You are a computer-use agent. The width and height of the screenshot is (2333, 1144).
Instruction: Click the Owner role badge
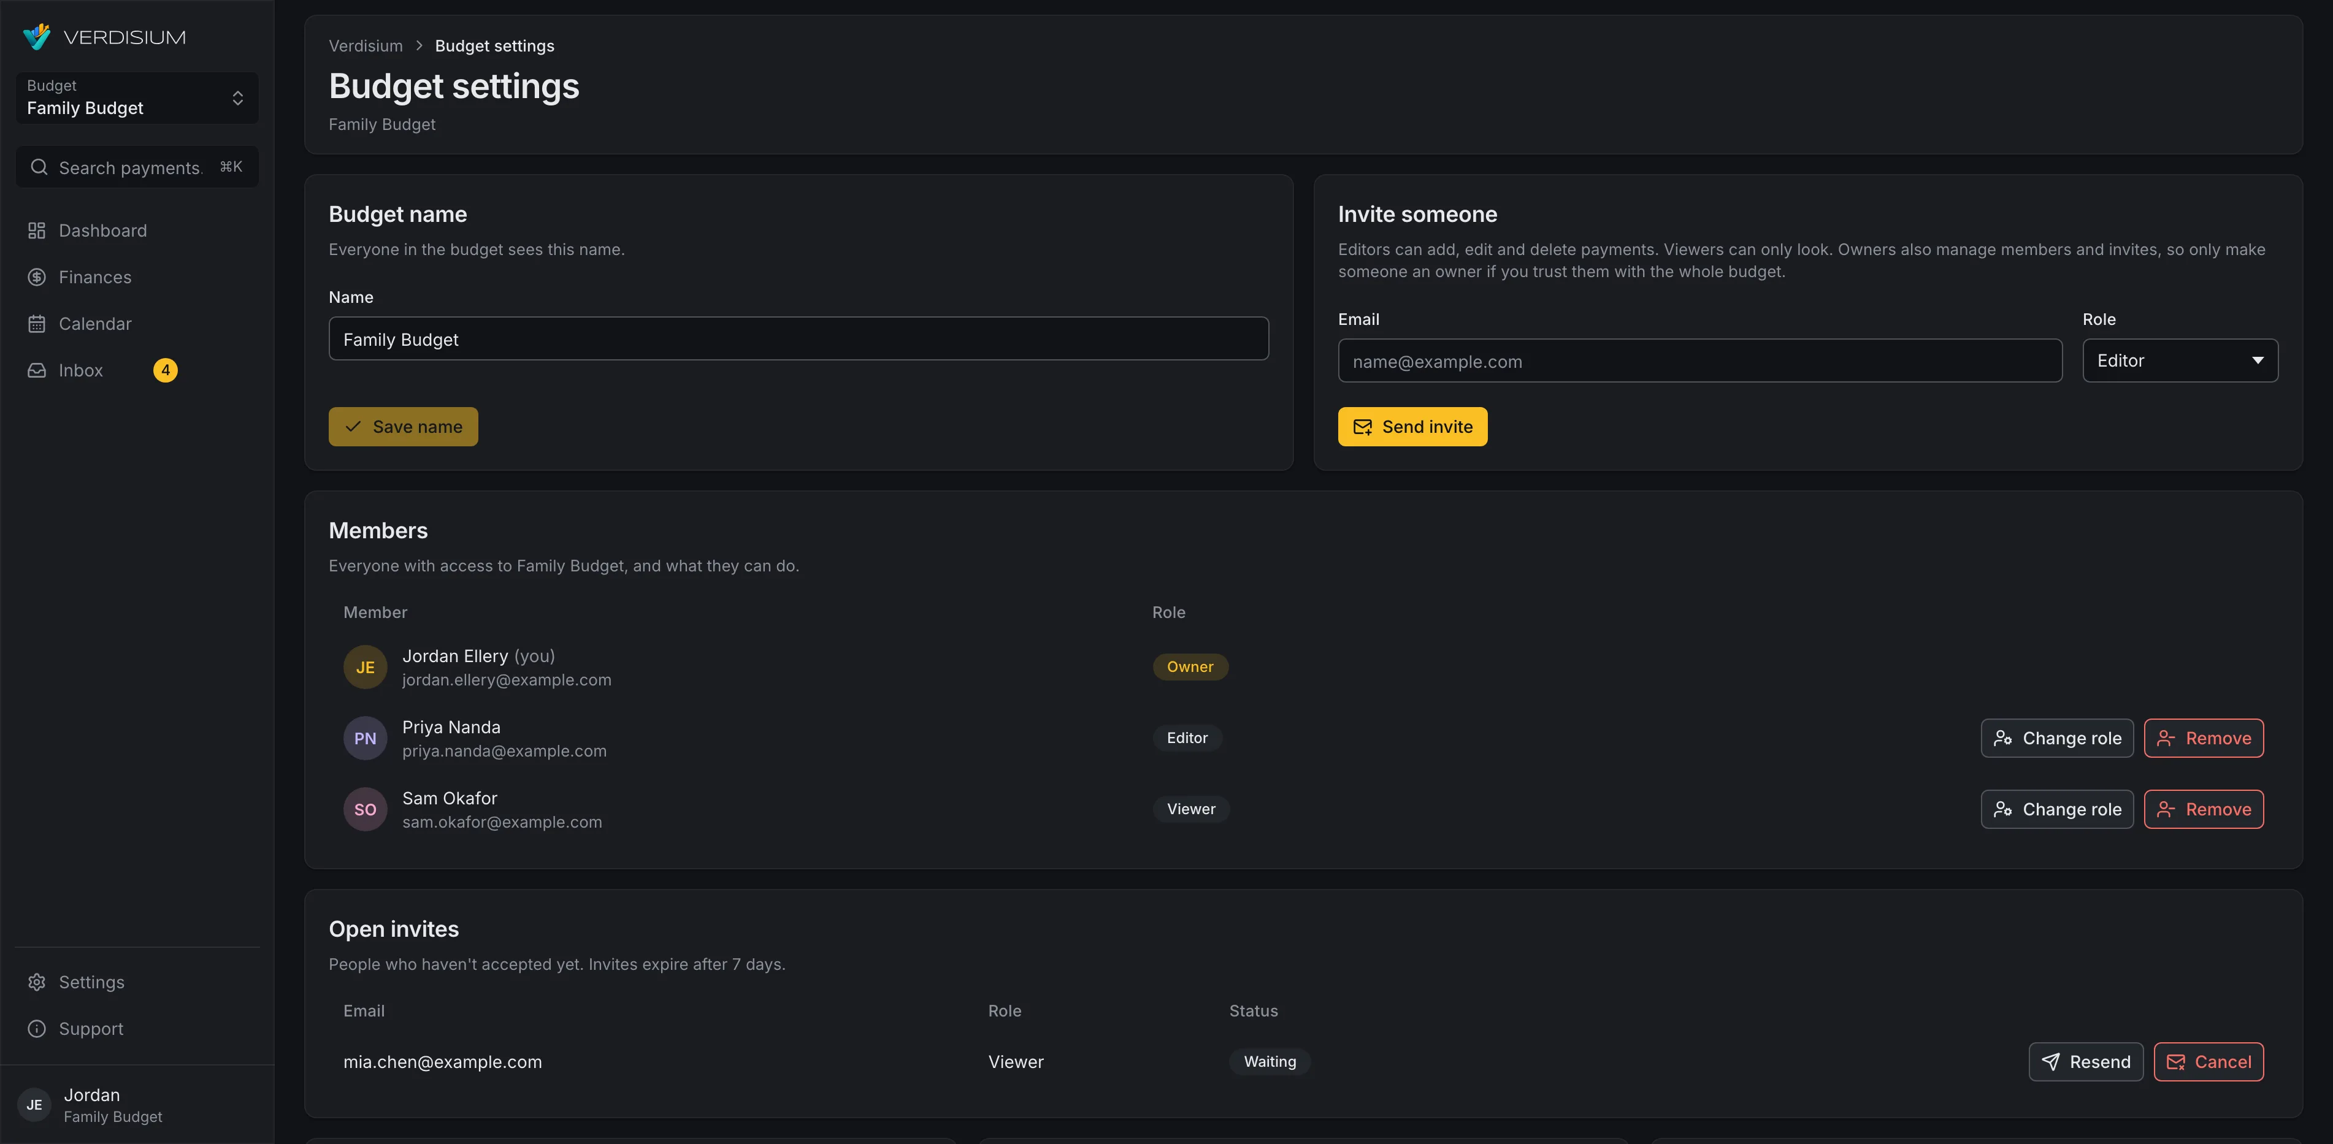point(1190,667)
